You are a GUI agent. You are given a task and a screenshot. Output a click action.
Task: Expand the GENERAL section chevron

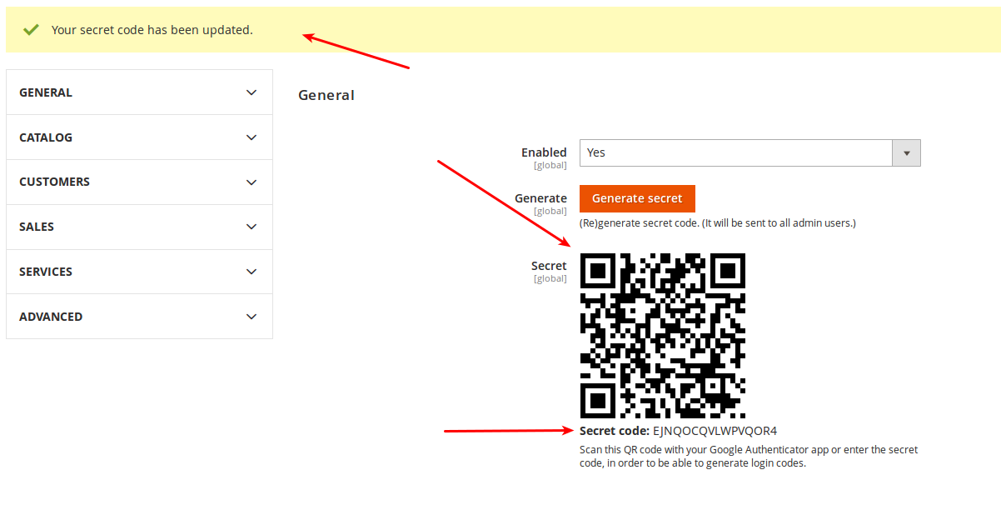click(x=251, y=92)
